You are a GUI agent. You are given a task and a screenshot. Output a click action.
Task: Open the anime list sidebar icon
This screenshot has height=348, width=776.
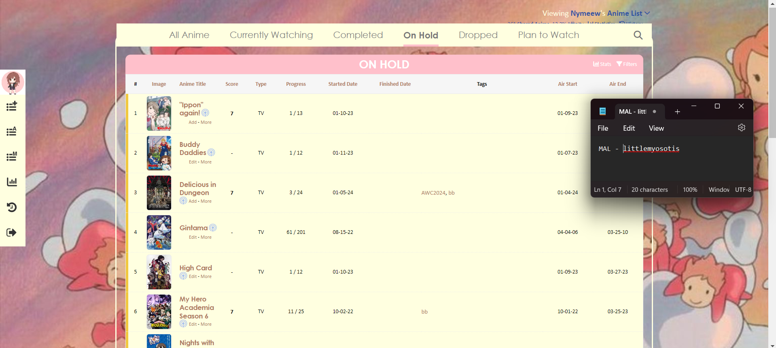point(12,131)
